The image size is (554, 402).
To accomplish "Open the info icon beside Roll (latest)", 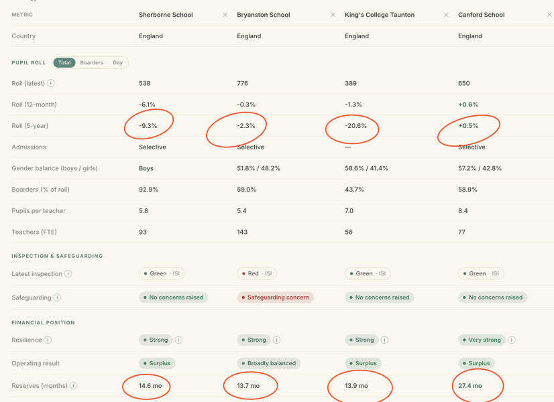I will point(51,83).
